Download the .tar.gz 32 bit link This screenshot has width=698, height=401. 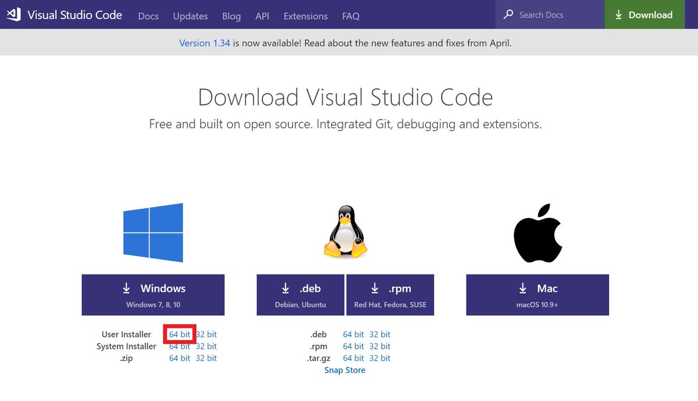380,358
